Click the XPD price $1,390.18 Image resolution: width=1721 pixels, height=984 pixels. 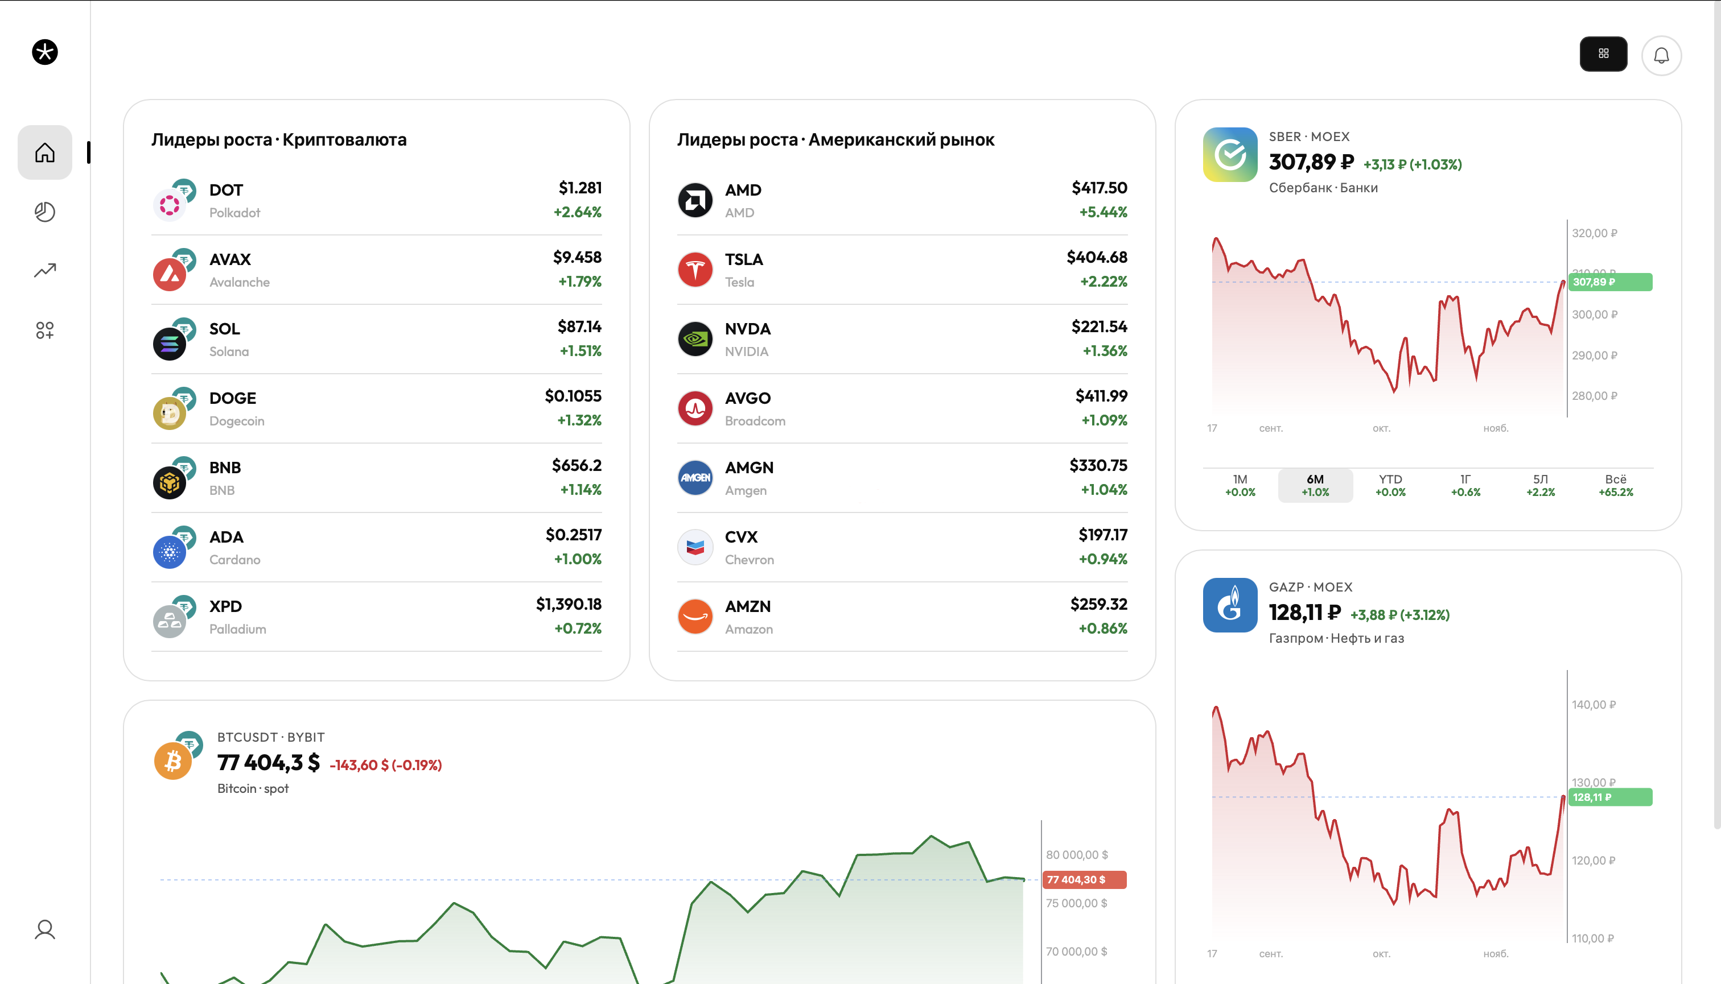point(569,604)
